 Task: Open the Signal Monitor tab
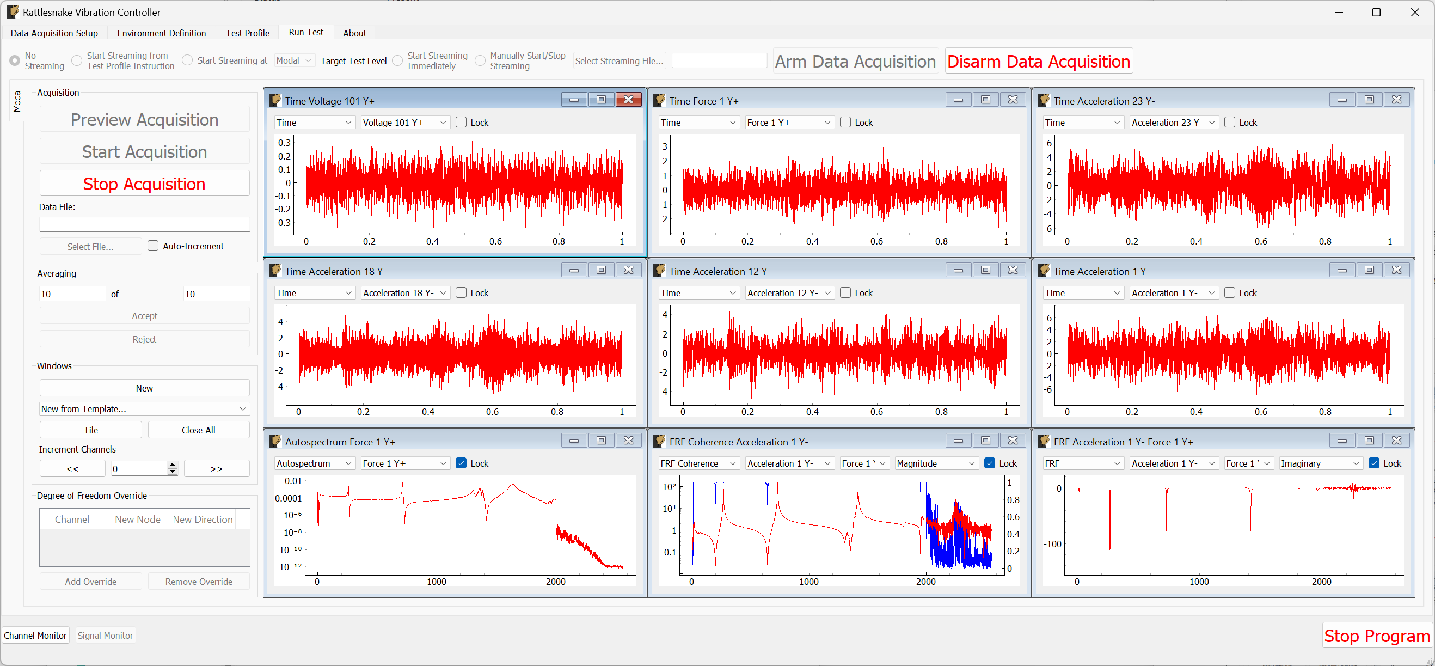click(105, 635)
